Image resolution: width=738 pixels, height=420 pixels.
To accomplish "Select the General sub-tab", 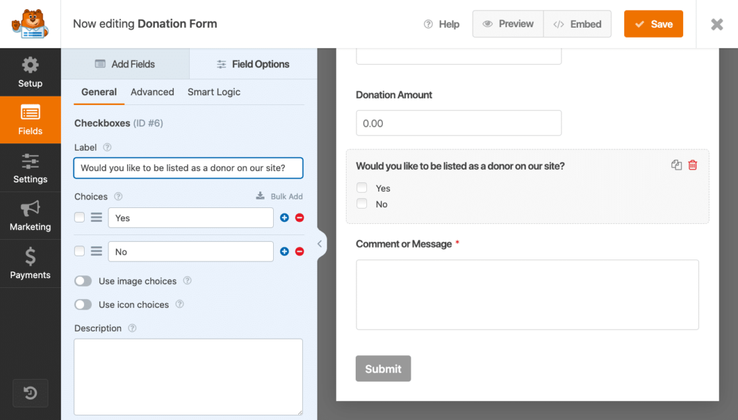I will 99,92.
